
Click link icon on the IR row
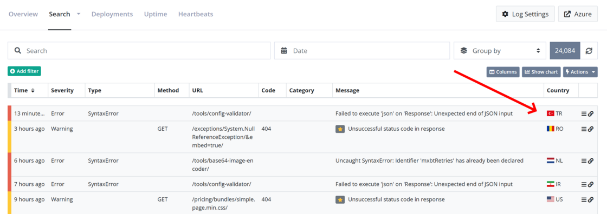[x=591, y=185]
